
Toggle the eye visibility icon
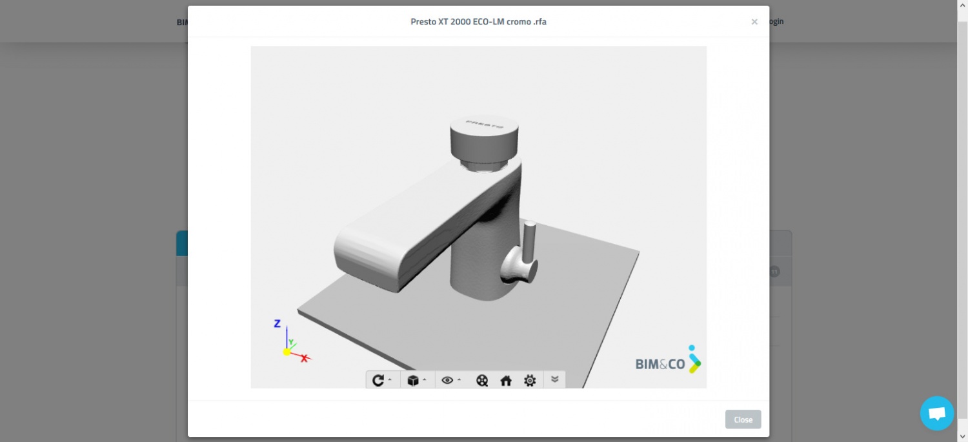(447, 381)
